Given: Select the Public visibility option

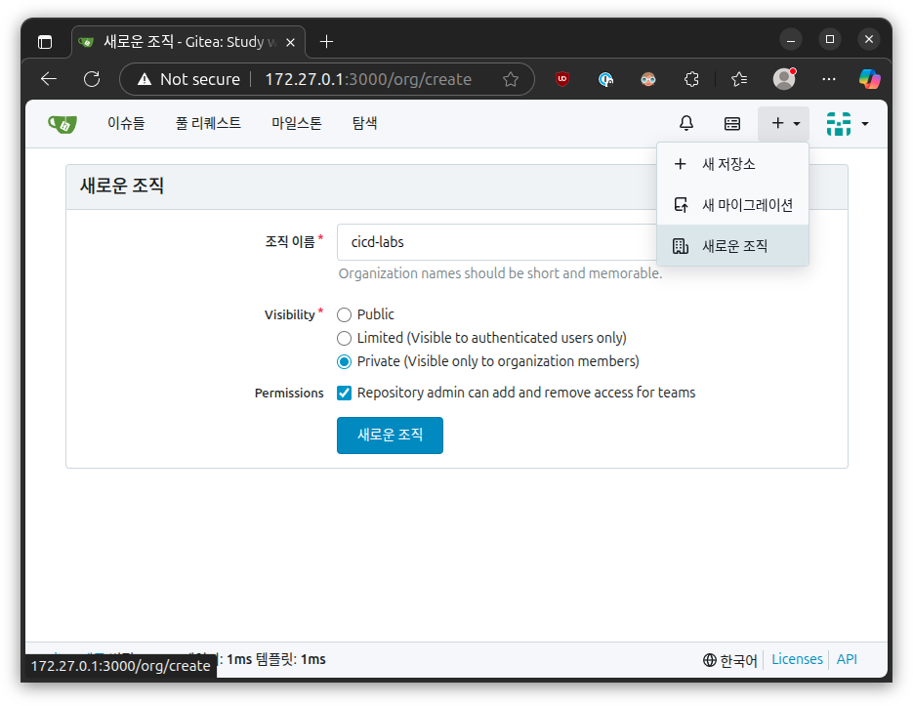Looking at the screenshot, I should 344,315.
